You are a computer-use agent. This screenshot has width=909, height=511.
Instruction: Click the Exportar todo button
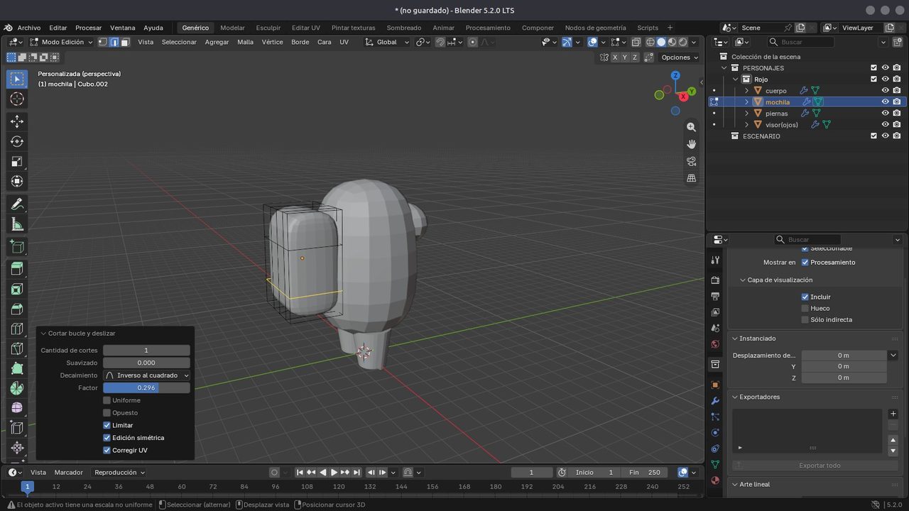tap(820, 466)
